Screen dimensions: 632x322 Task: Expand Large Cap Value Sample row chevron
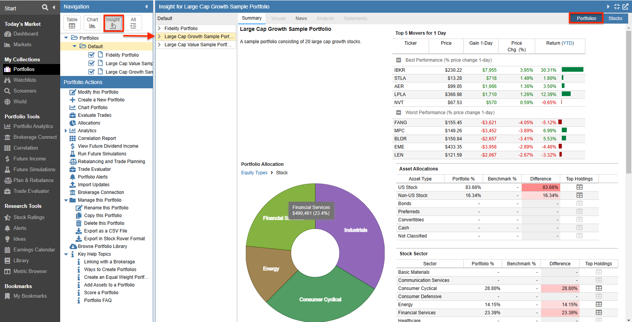click(x=159, y=45)
